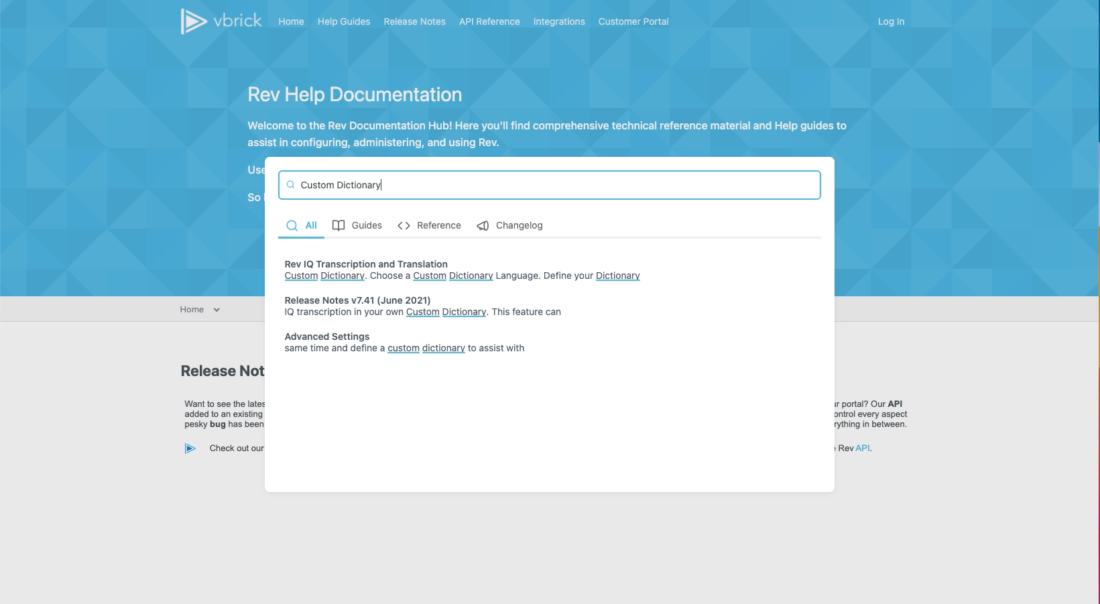This screenshot has width=1100, height=604.
Task: Open Release Notes from the navigation bar
Action: pyautogui.click(x=414, y=21)
